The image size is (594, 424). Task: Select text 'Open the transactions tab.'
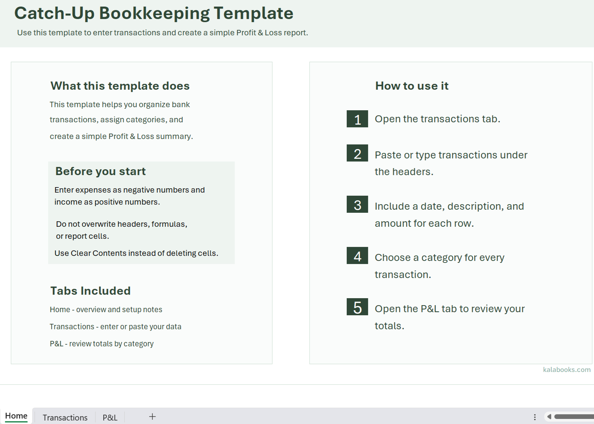point(437,119)
